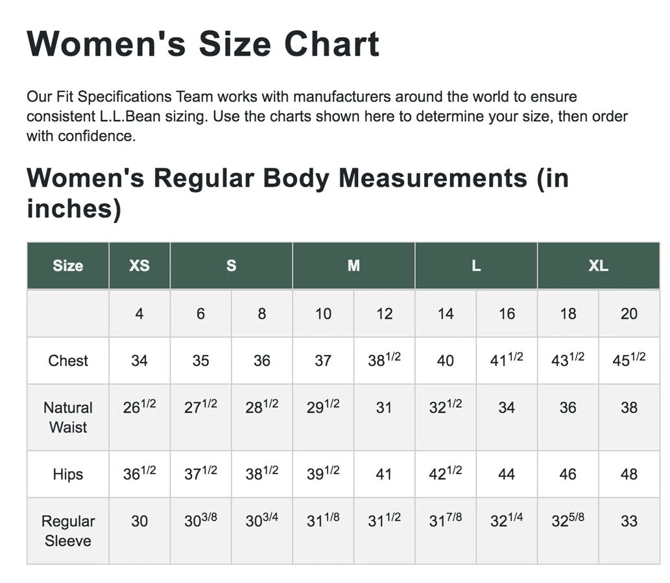Click the XL size column header

point(599,266)
